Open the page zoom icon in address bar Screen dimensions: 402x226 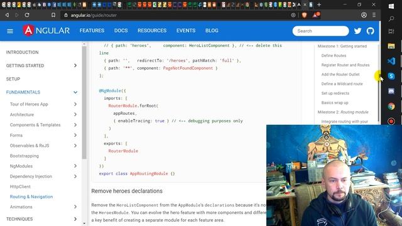(x=293, y=15)
